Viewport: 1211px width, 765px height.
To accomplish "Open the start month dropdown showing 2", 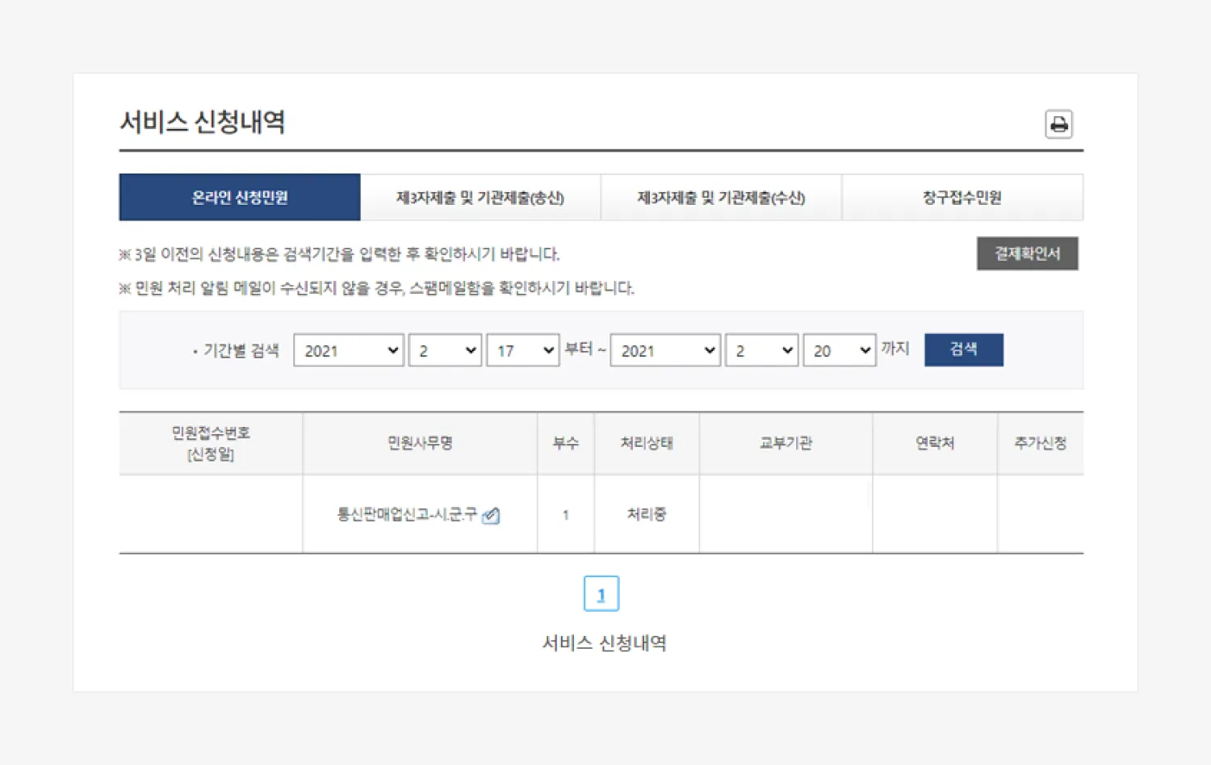I will (445, 350).
